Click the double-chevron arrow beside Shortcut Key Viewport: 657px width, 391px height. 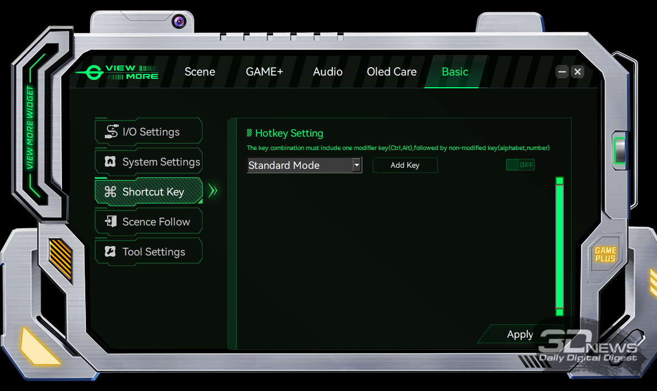point(213,191)
